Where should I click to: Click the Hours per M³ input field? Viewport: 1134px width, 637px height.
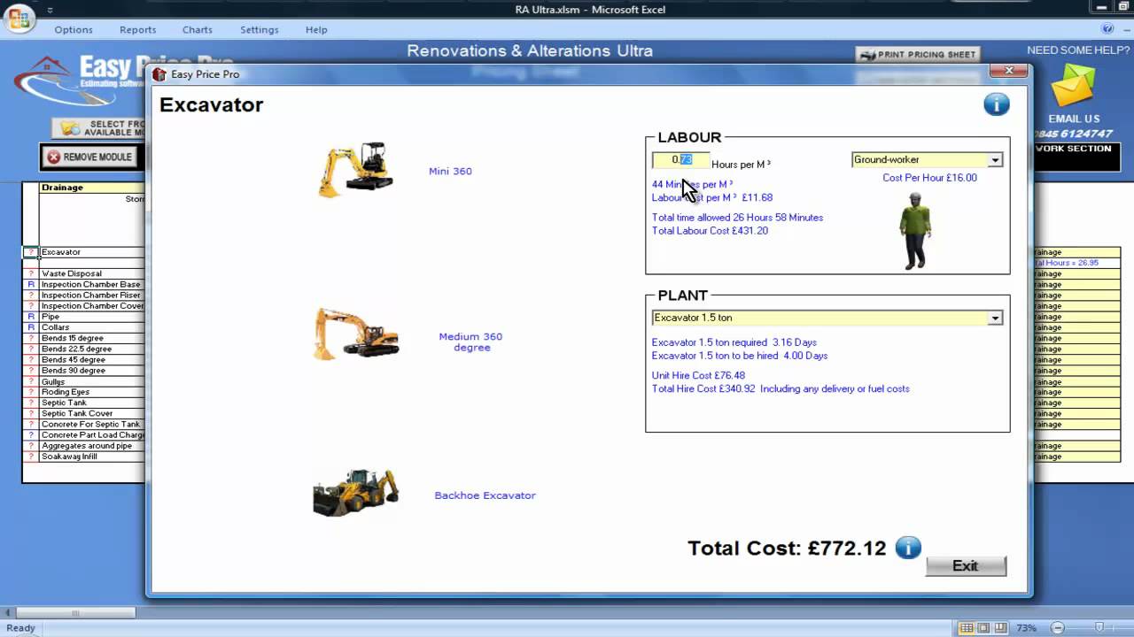[x=680, y=160]
